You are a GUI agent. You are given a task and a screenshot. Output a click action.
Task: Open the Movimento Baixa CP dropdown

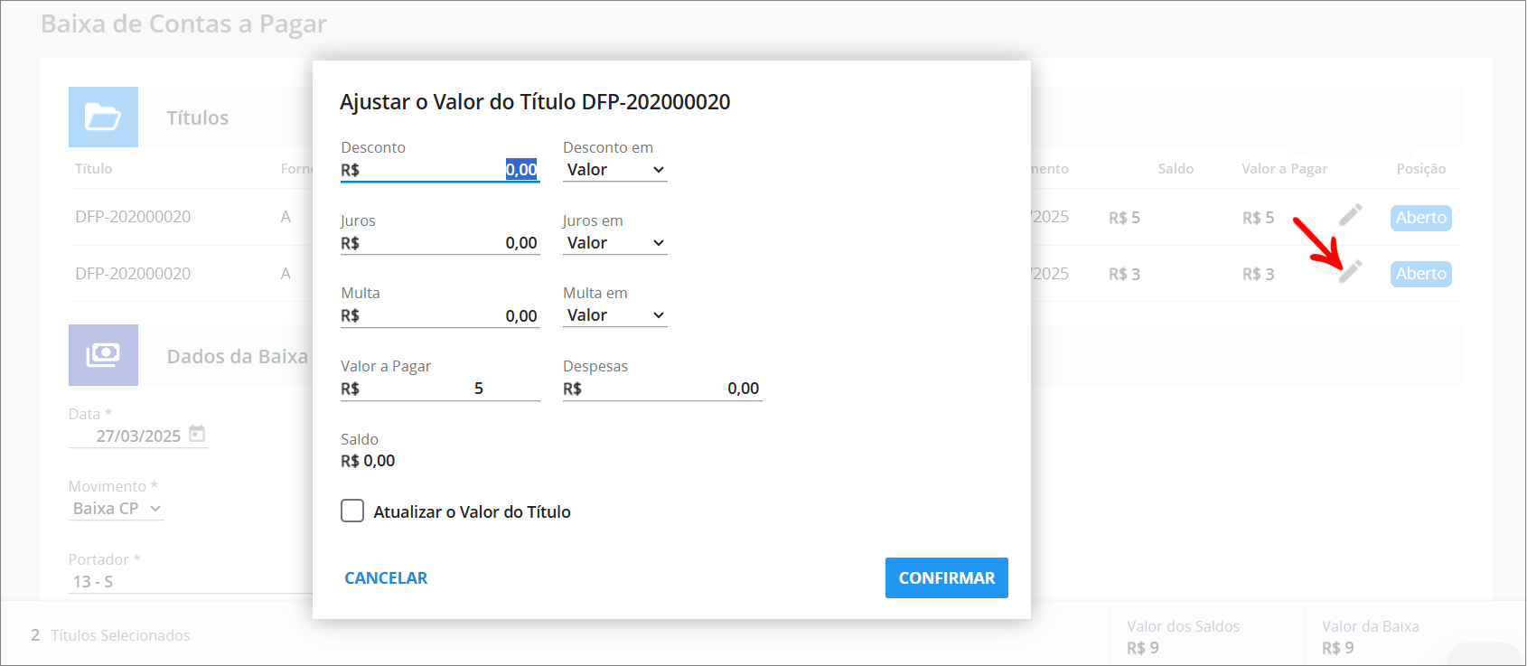(117, 509)
